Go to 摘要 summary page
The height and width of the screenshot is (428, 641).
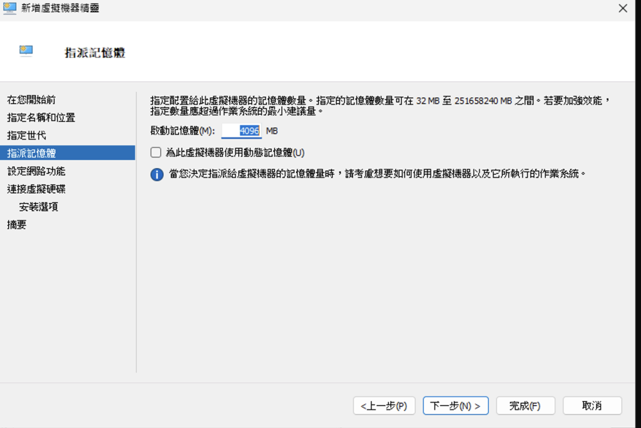17,225
